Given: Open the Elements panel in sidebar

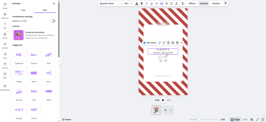Looking at the screenshot, I should coord(5,16).
